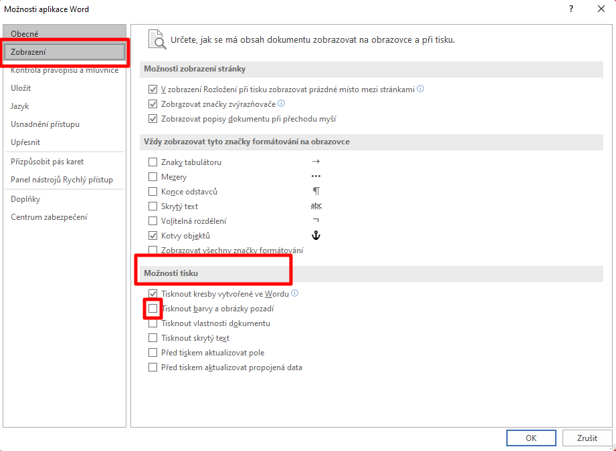This screenshot has width=616, height=451.
Task: Disable Kotvy objektů
Action: coord(152,235)
